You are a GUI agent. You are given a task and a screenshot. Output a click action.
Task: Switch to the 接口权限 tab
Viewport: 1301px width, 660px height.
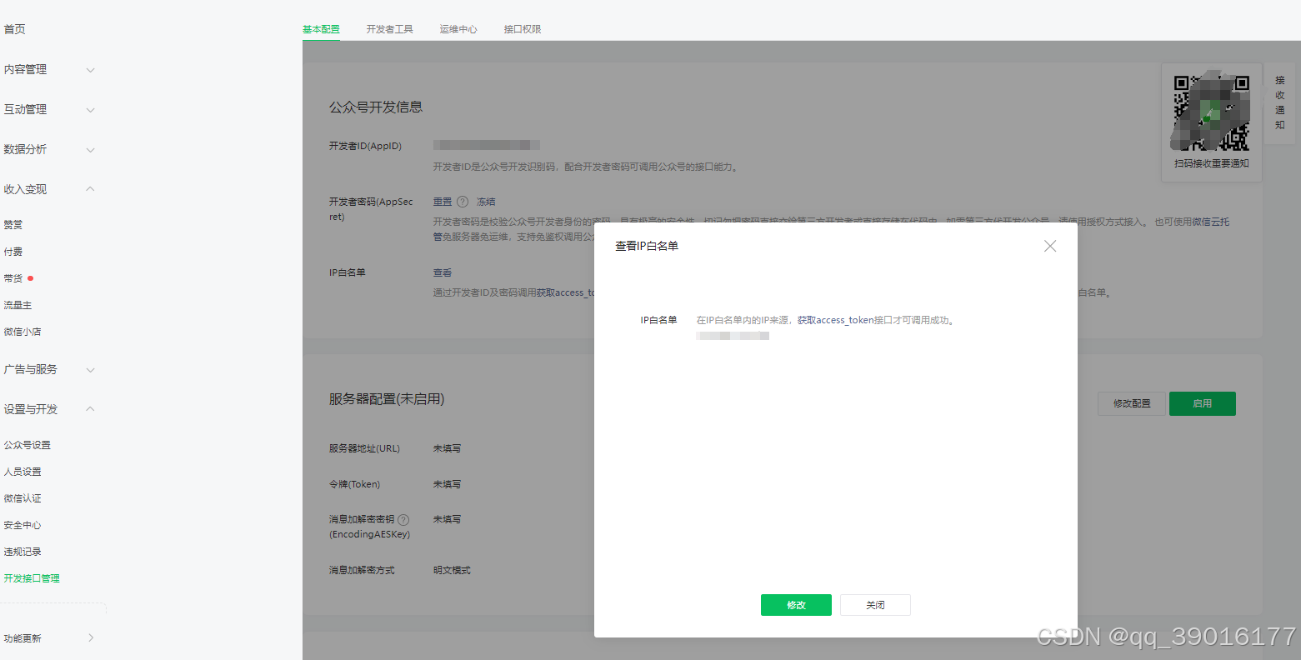(523, 29)
